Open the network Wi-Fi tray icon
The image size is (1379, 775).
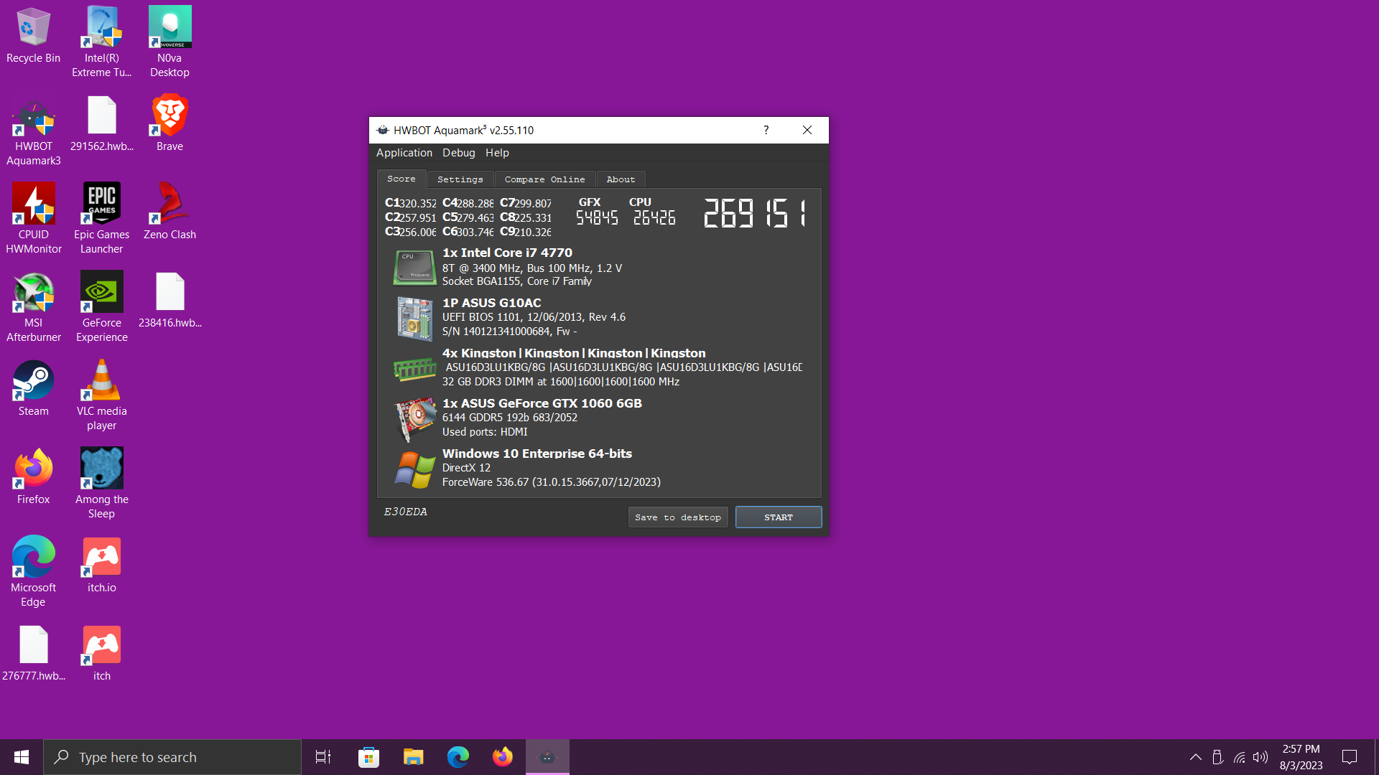tap(1240, 757)
